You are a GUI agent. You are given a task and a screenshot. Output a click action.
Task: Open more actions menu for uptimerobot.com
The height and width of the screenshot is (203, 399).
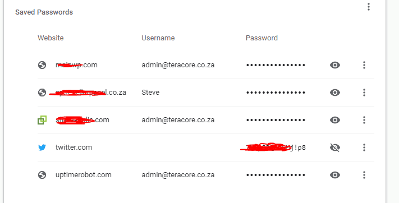tap(364, 175)
